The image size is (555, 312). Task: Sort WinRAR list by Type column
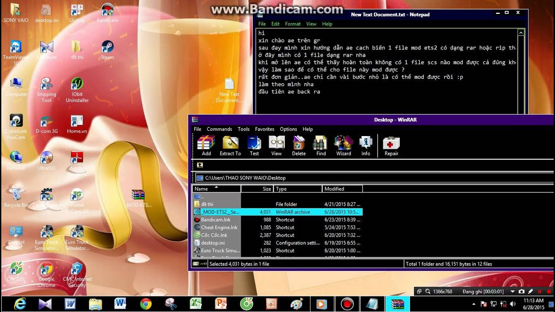(x=298, y=188)
